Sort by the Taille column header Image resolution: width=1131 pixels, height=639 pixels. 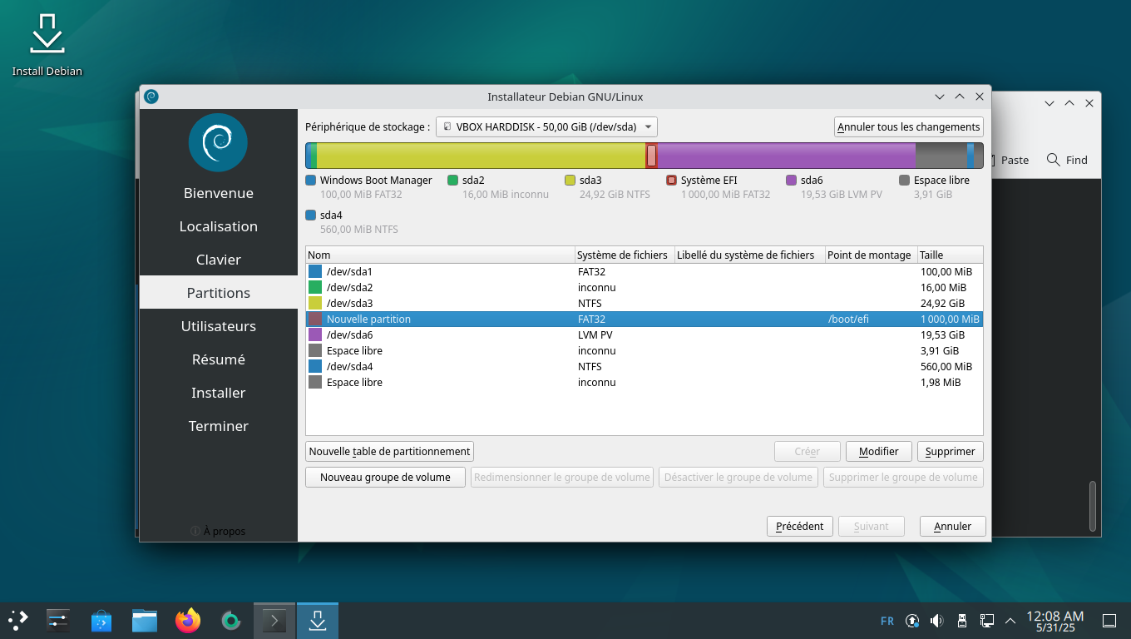(x=950, y=255)
